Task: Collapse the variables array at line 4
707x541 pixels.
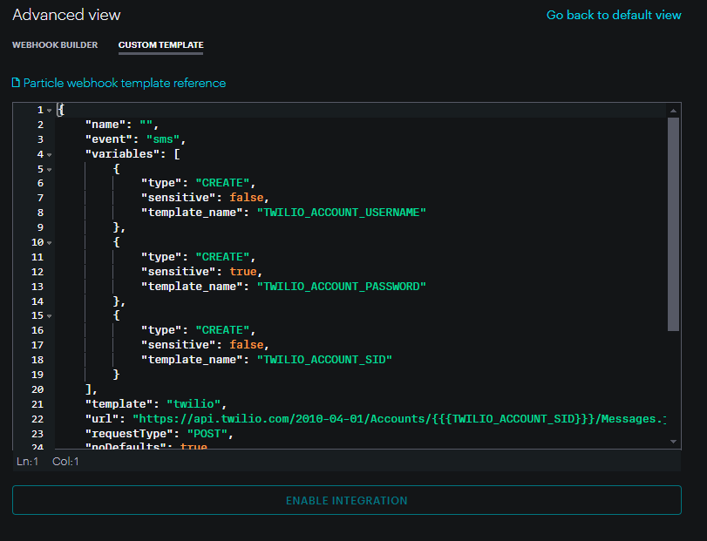Action: point(49,154)
